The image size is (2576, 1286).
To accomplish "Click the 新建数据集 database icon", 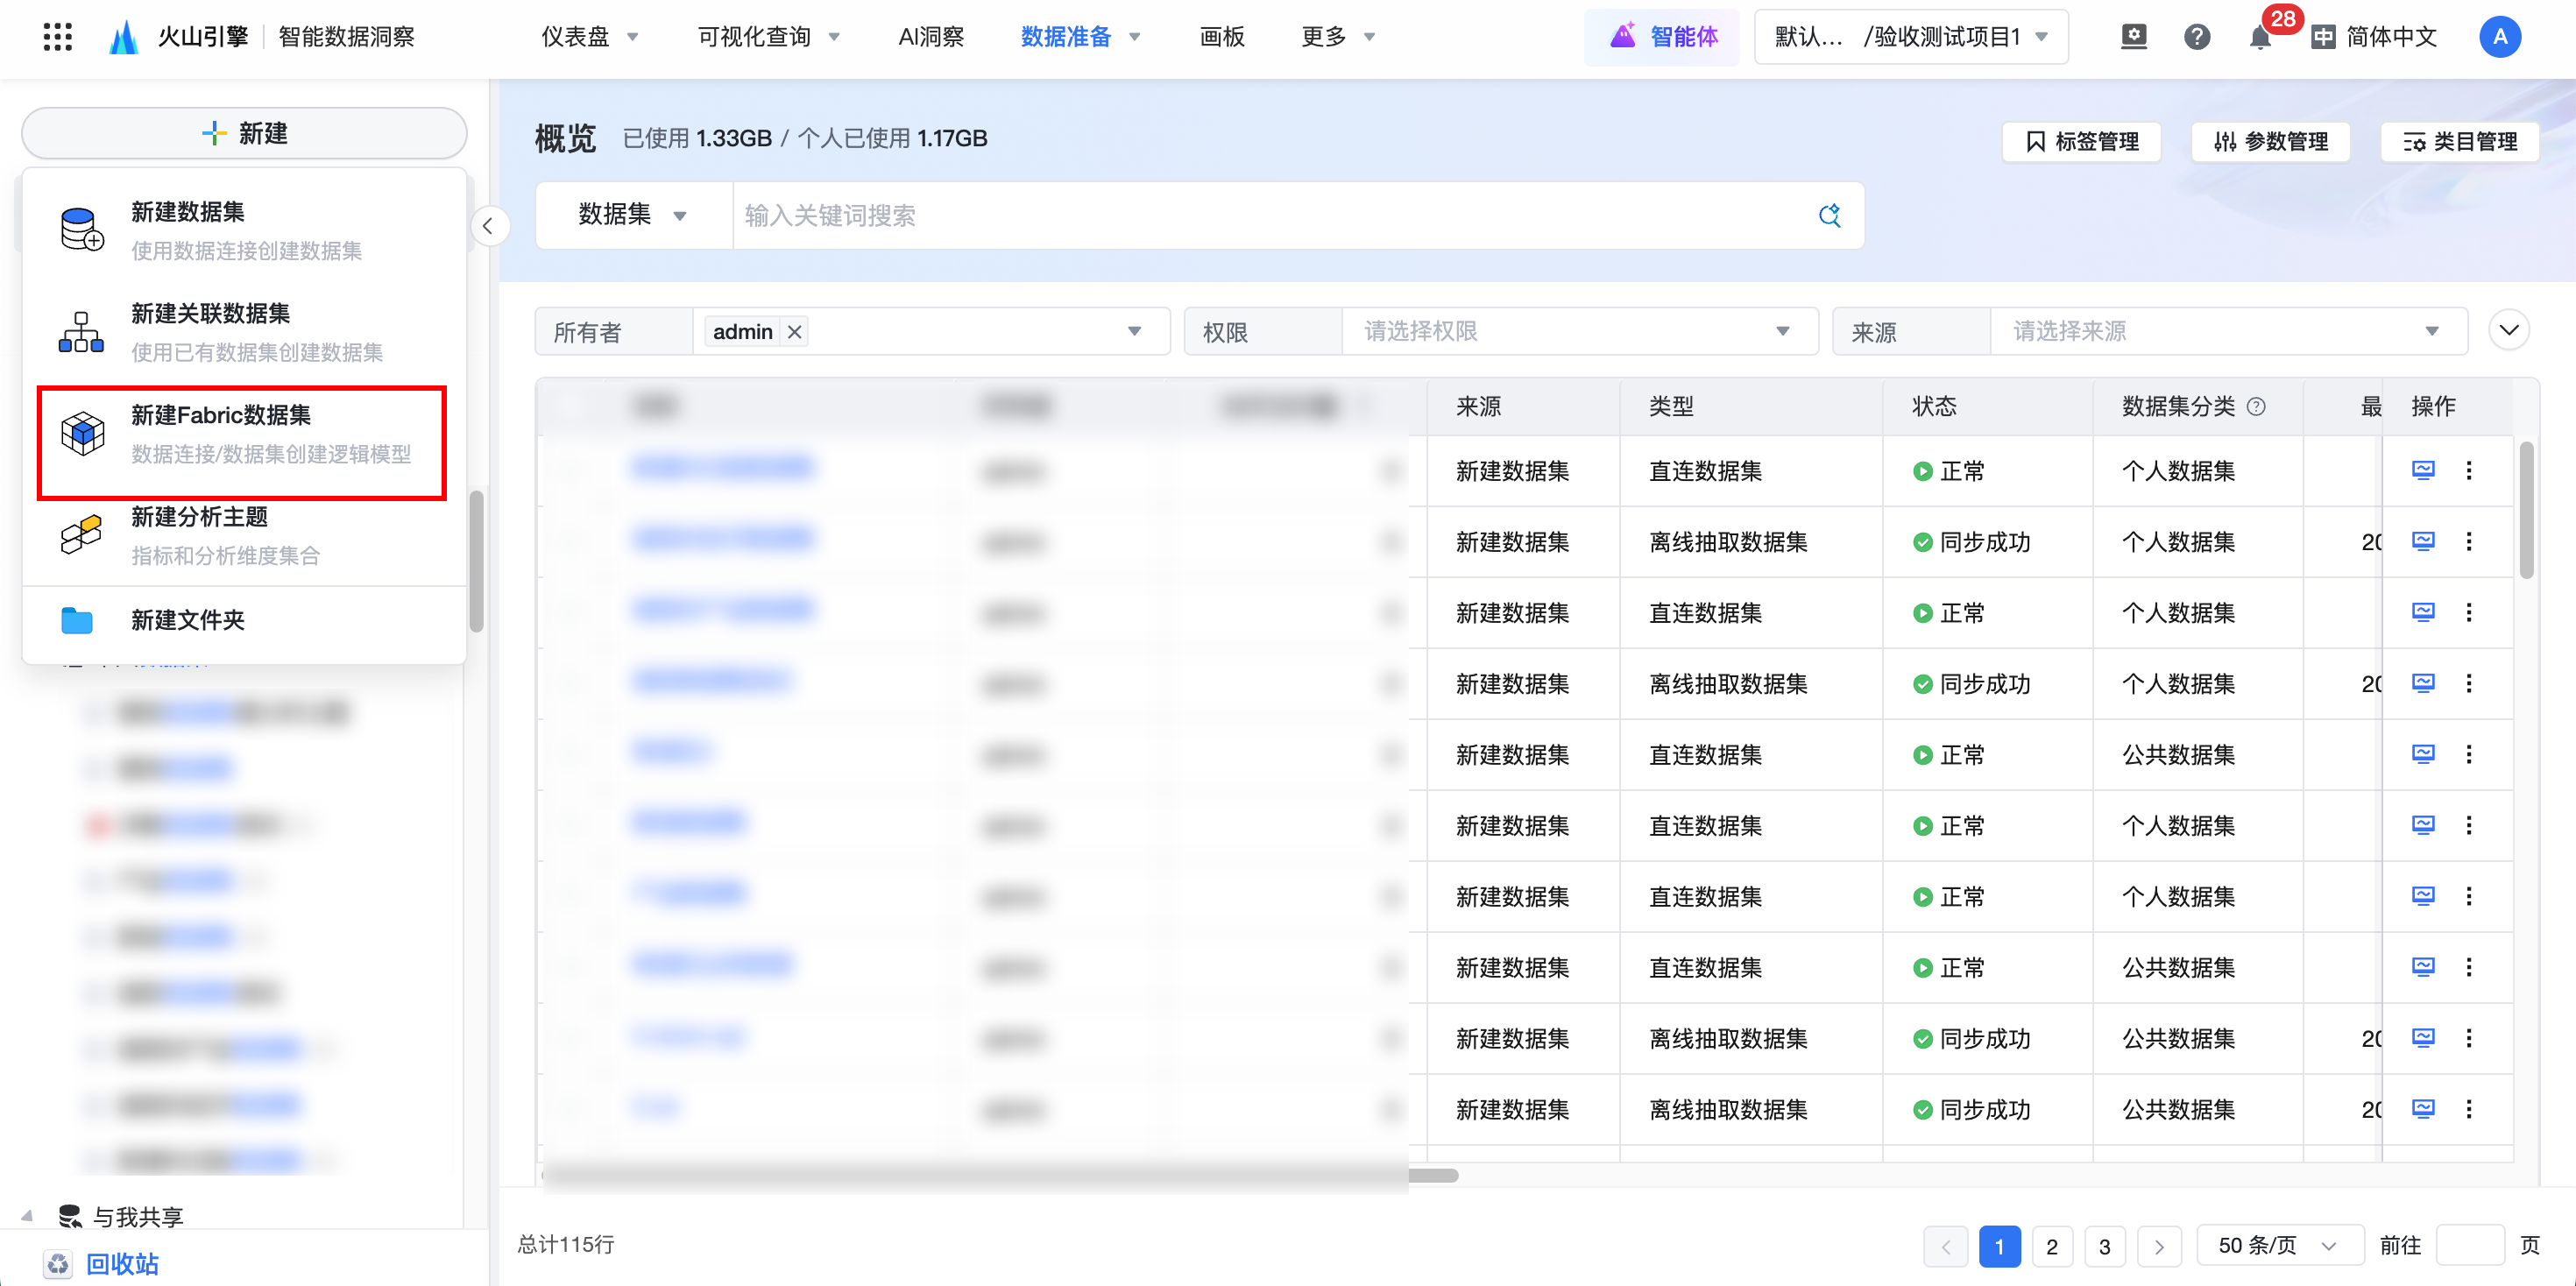I will click(x=82, y=230).
